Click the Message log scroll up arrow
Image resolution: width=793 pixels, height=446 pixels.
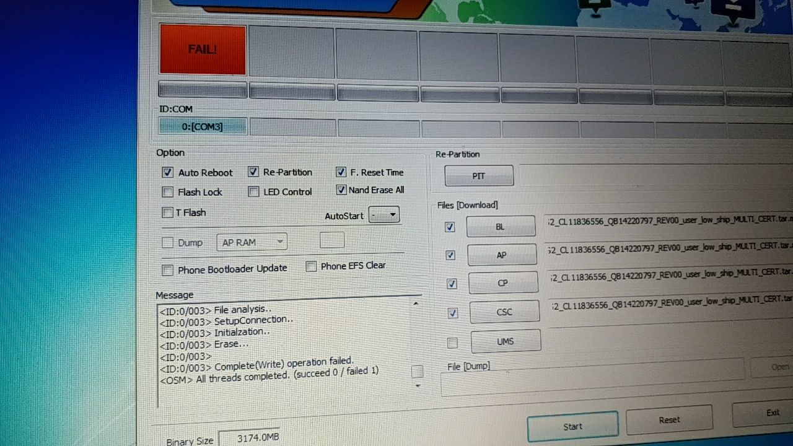tap(416, 304)
